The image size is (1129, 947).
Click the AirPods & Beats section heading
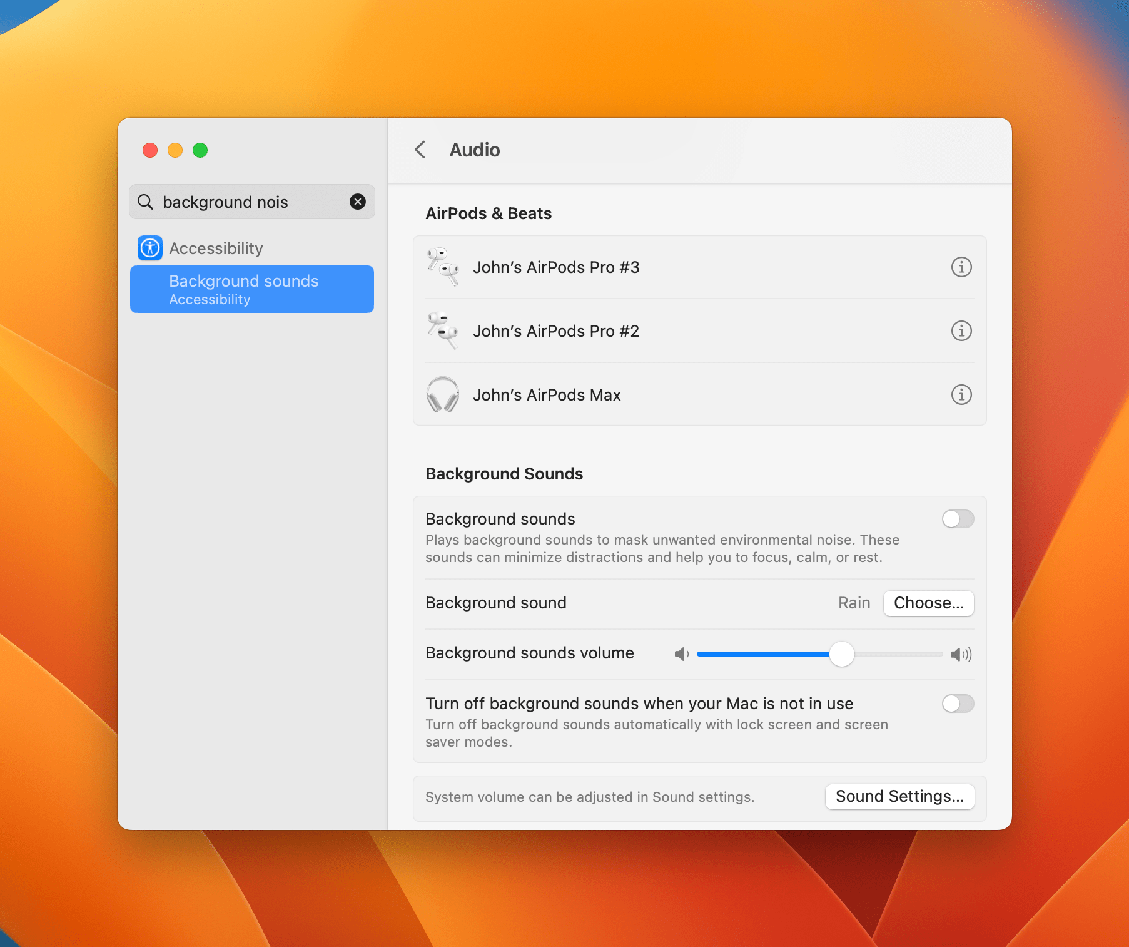[489, 213]
